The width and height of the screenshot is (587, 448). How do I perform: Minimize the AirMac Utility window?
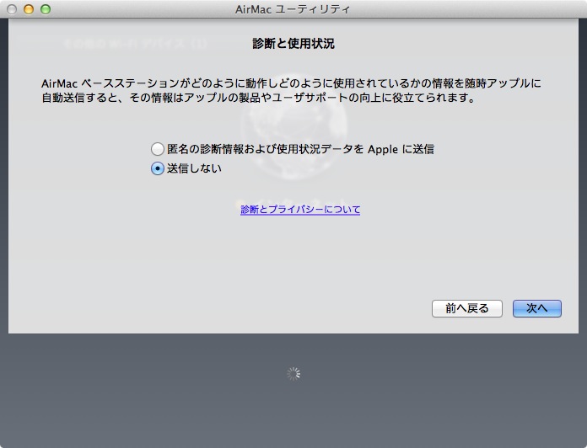pyautogui.click(x=29, y=9)
